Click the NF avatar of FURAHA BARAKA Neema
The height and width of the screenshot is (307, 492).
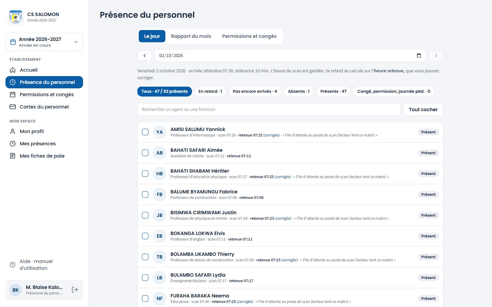pos(160,298)
